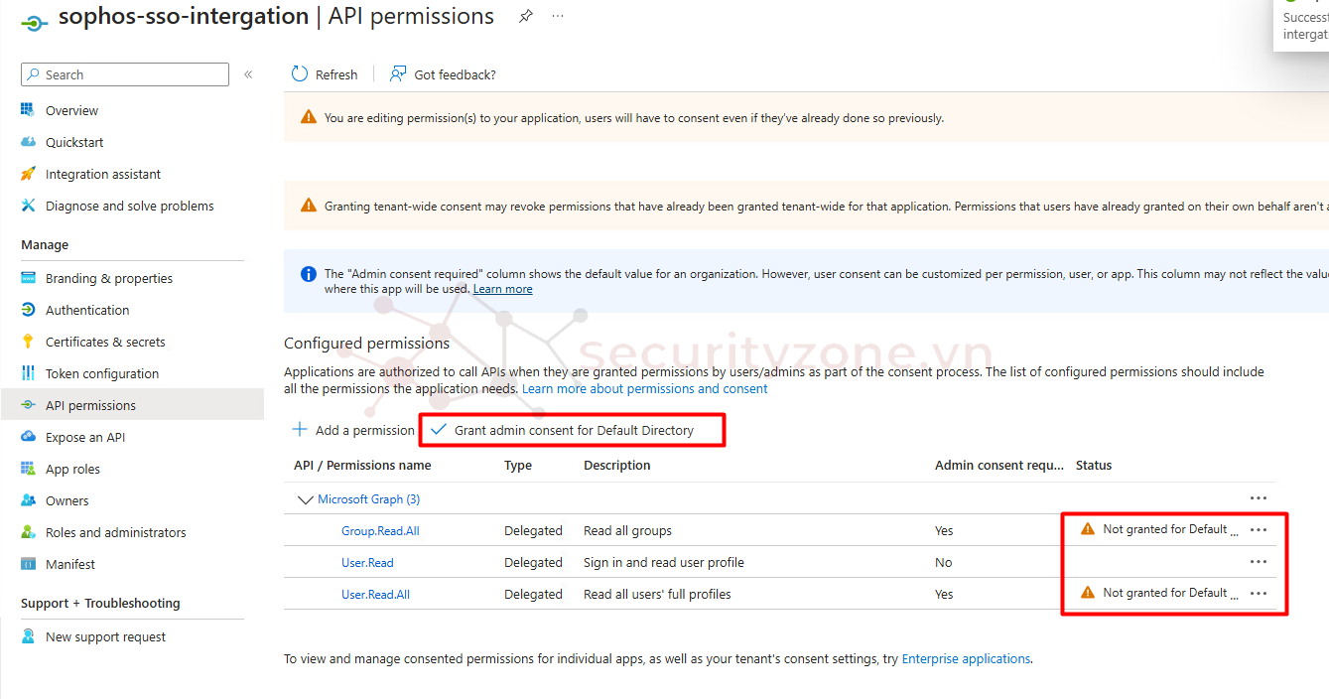Screen dimensions: 1329x699
Task: Add a permission
Action: (353, 430)
